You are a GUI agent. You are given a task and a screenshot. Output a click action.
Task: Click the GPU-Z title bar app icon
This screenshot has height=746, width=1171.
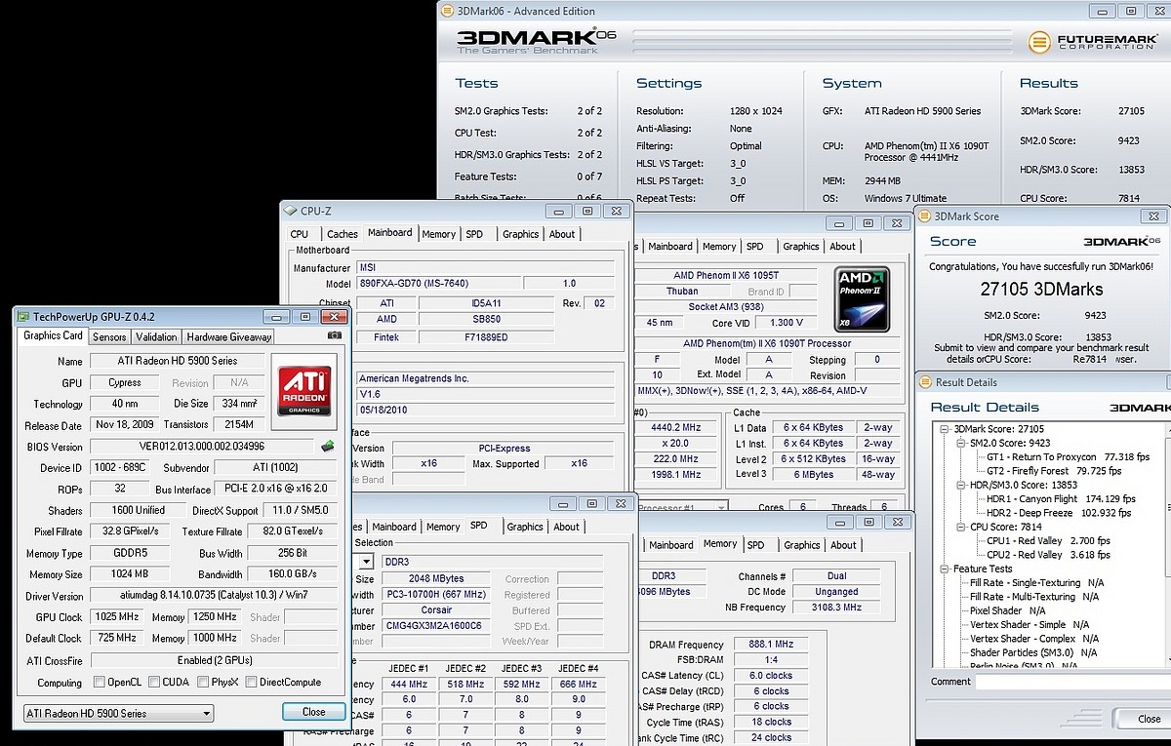[23, 317]
